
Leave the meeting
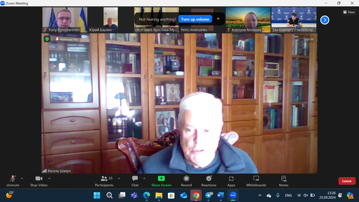[347, 181]
